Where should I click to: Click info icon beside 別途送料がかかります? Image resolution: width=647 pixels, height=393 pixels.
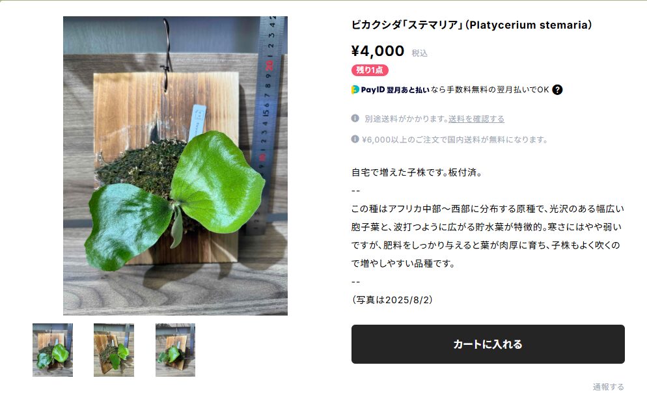point(355,118)
